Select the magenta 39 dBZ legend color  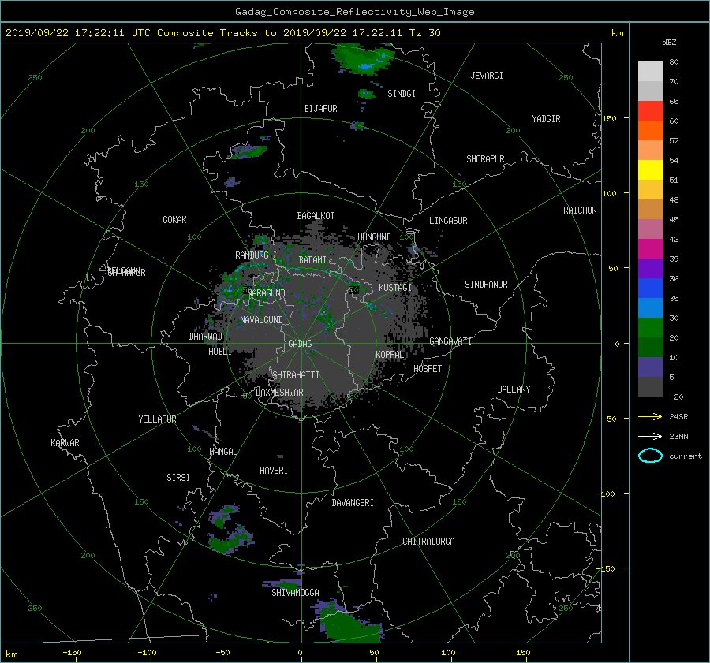coord(650,249)
